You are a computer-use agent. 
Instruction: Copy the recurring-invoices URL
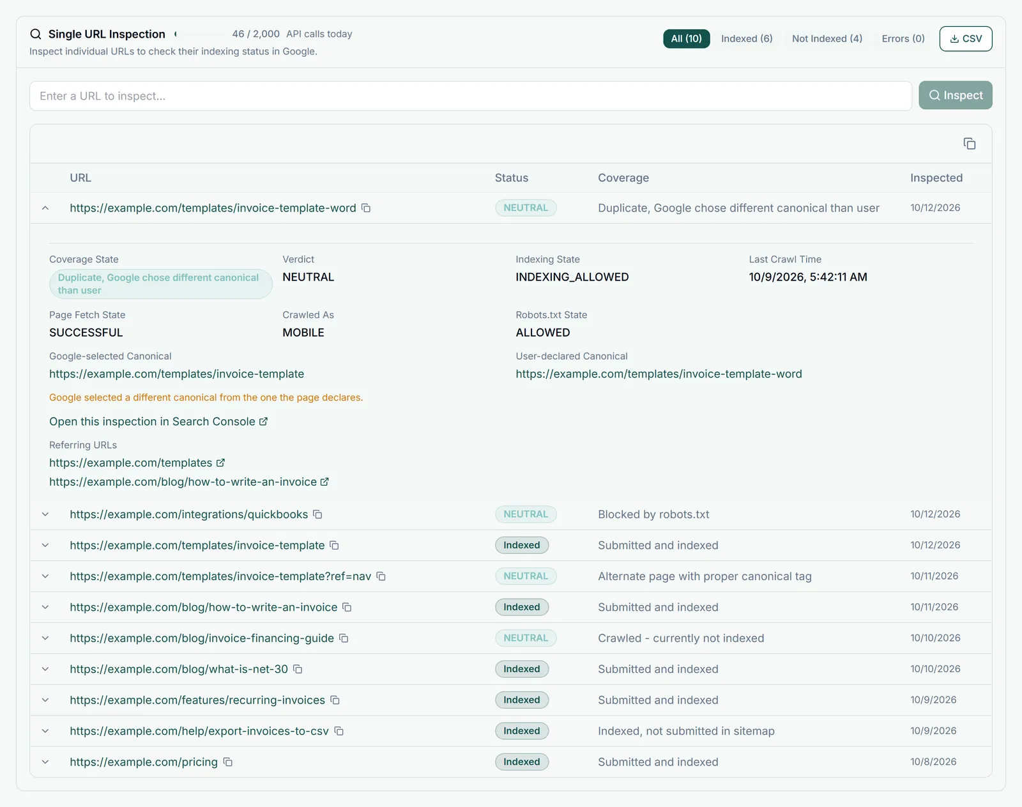point(335,700)
